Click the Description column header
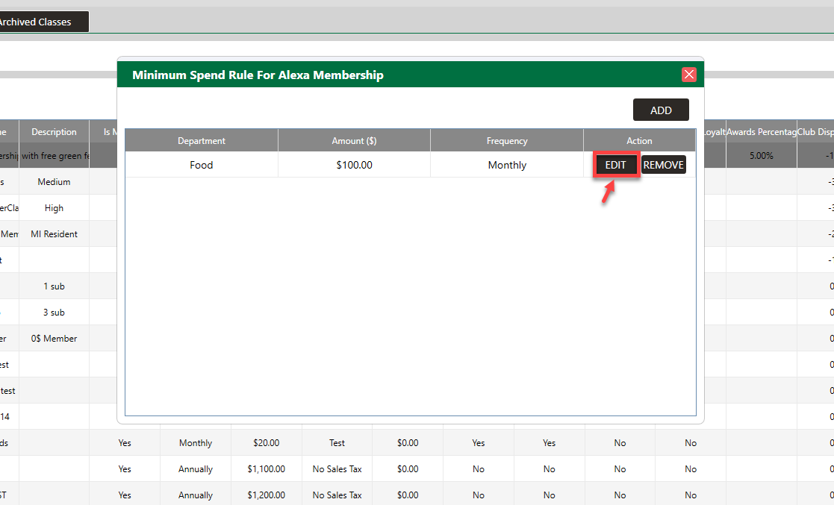 (54, 132)
